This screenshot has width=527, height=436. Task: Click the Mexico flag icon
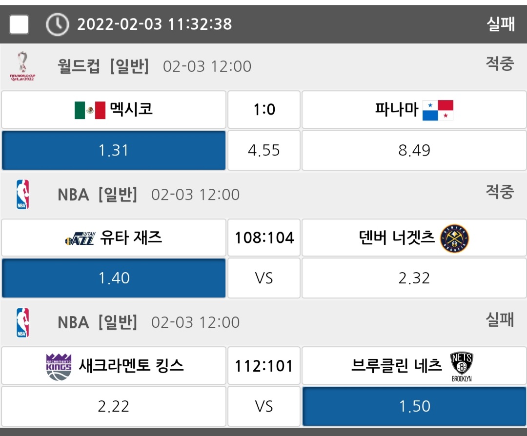(90, 110)
